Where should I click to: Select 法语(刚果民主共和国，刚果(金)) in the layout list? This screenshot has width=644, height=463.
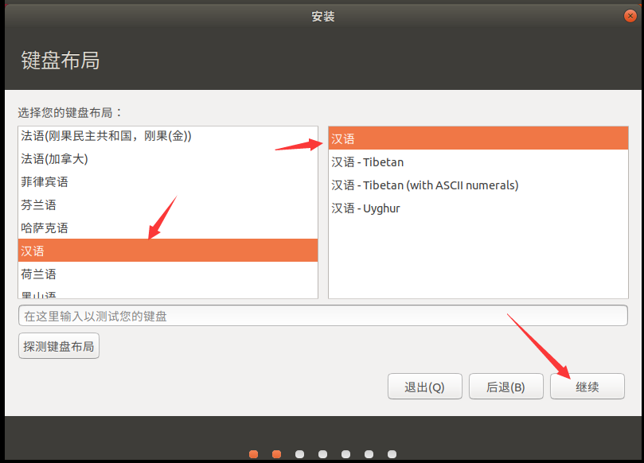(168, 136)
